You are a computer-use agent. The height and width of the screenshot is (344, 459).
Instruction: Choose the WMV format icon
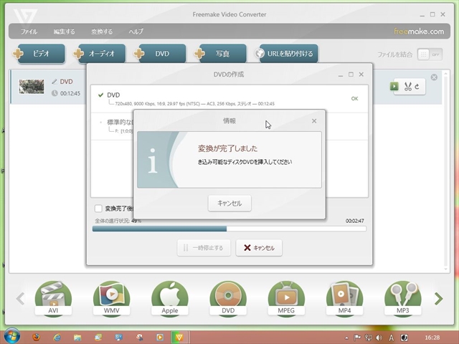[x=111, y=297]
